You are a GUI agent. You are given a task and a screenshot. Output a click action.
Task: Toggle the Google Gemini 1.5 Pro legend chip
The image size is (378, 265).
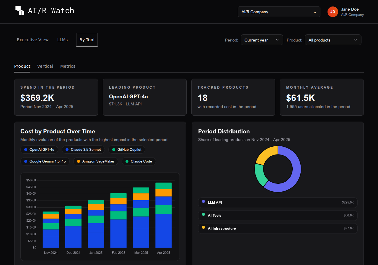[45, 161]
